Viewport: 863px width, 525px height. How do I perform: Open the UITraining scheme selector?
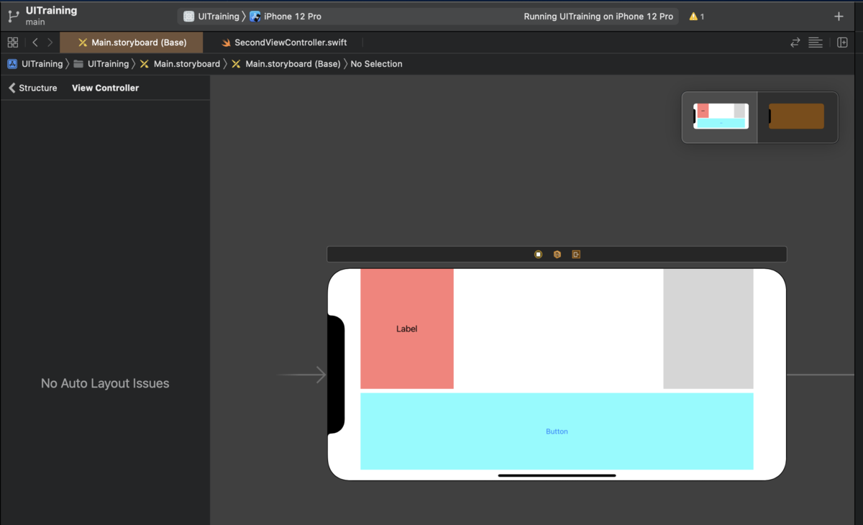coord(211,17)
